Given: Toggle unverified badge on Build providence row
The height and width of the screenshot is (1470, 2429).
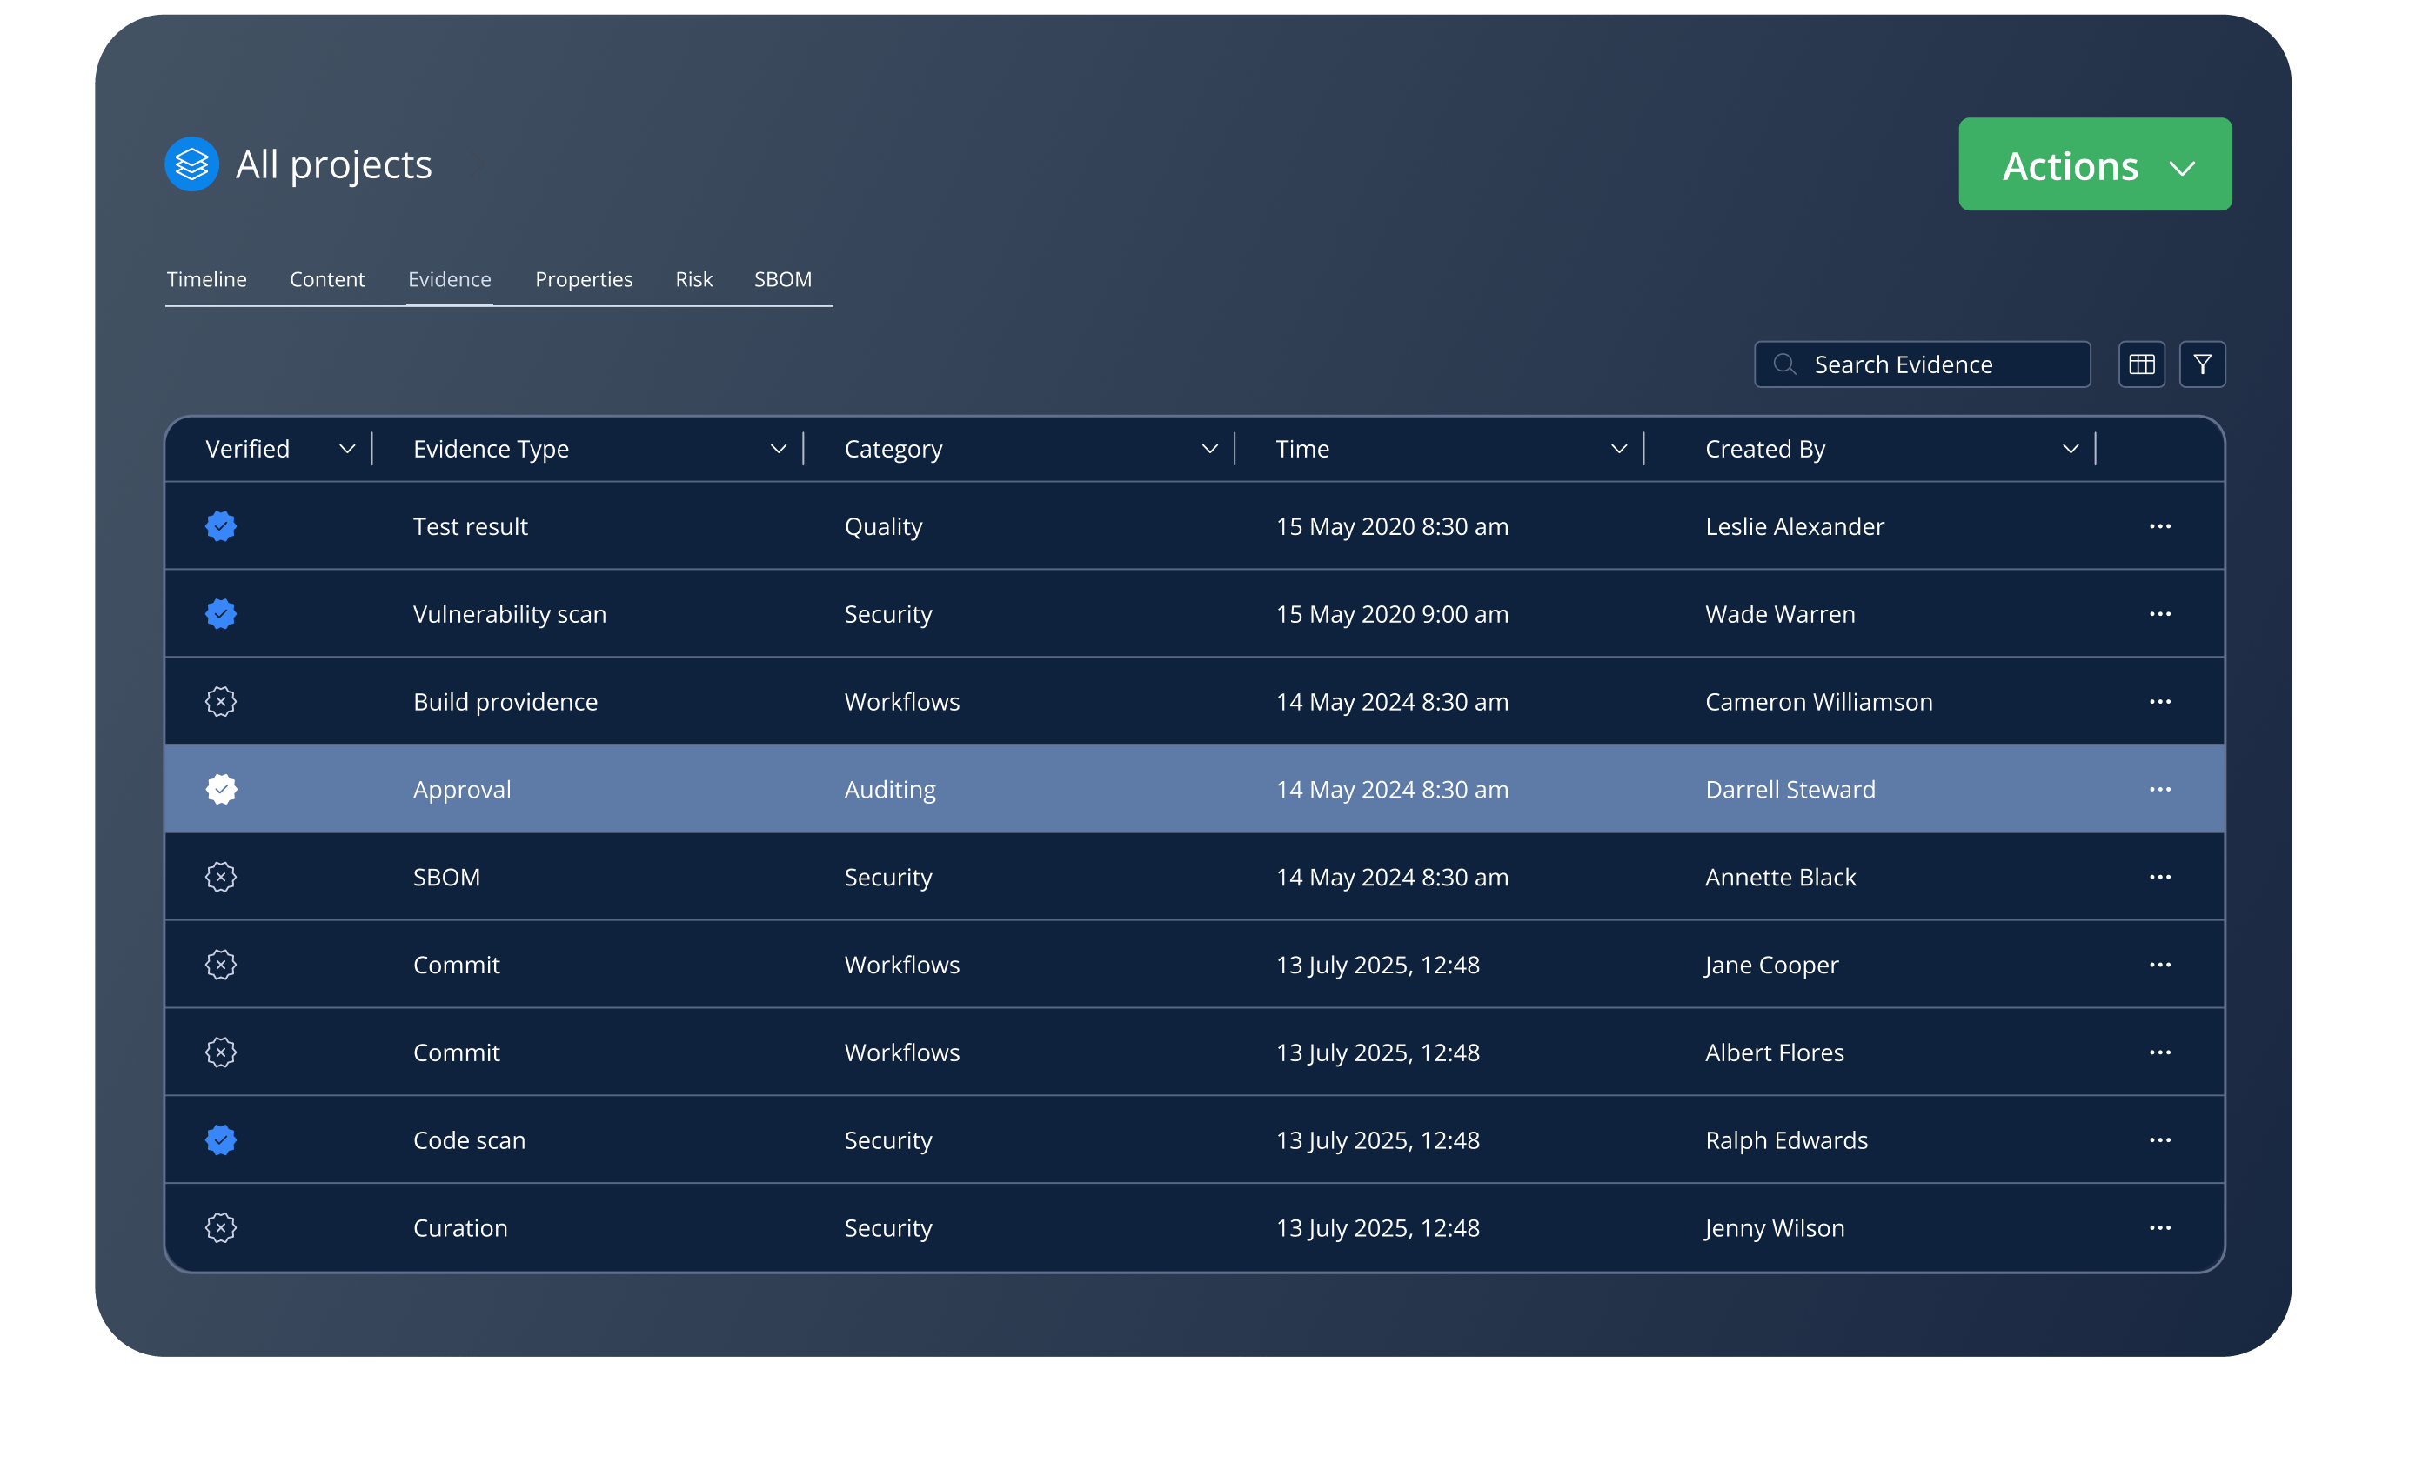Looking at the screenshot, I should click(221, 702).
